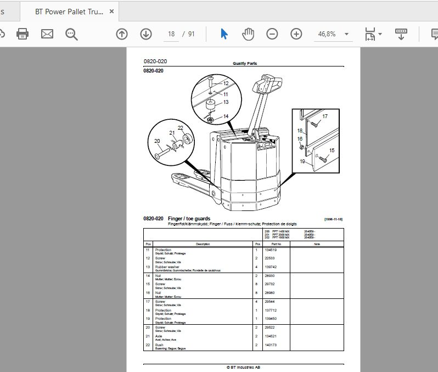438x372 pixels.
Task: Print the document using printer icon
Action: 23,34
